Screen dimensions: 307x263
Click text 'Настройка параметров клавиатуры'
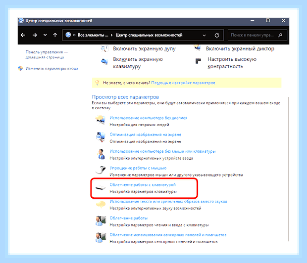point(143,192)
